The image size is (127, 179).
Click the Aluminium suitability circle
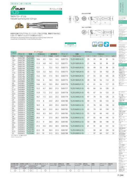coord(79,171)
